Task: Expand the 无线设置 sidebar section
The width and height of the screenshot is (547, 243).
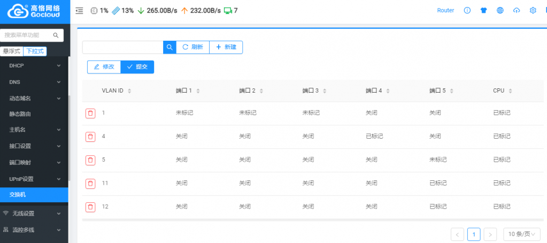Action: (34, 213)
